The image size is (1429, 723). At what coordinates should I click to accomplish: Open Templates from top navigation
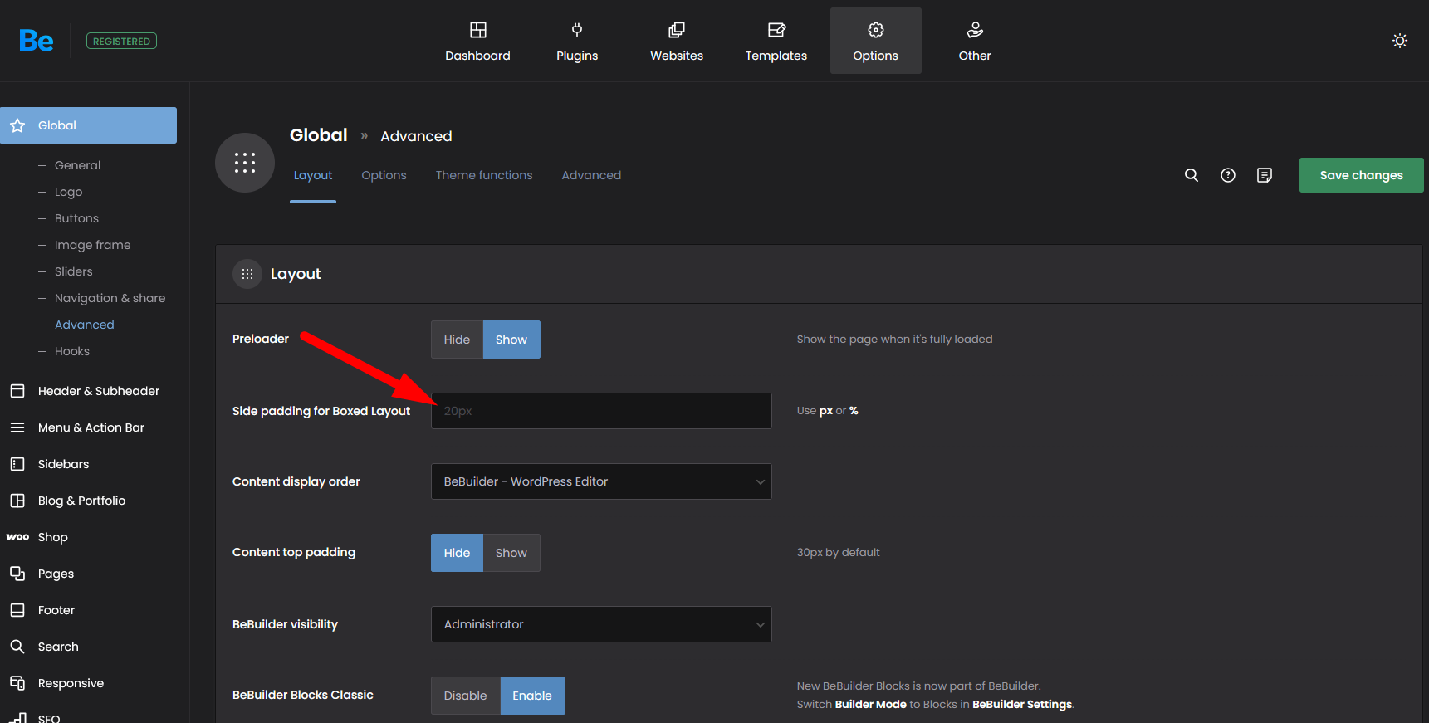[x=776, y=42]
